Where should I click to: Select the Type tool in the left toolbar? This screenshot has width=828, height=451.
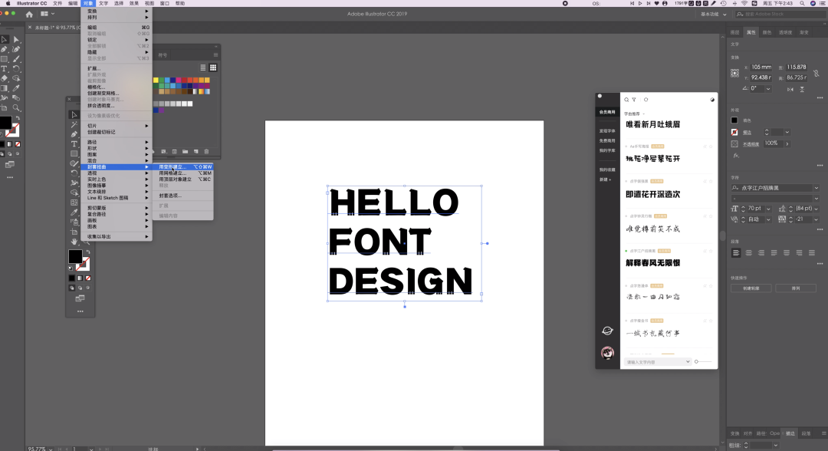click(x=4, y=68)
